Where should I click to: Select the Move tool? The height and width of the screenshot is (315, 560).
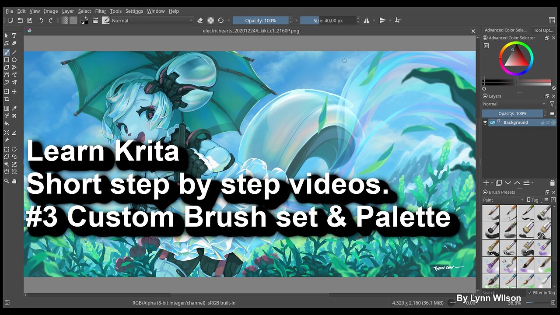(x=14, y=92)
